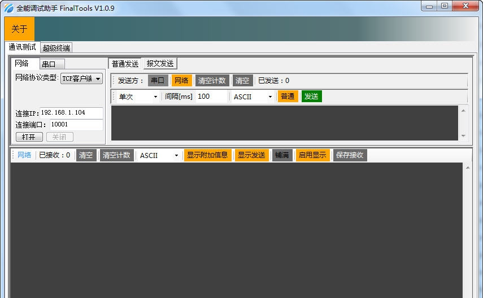This screenshot has width=483, height=298.
Task: Click the disabled 关闭 button
Action: click(60, 137)
